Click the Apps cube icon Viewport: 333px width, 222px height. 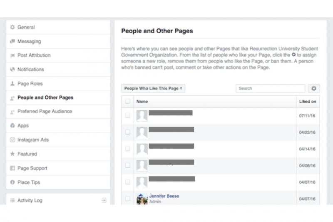click(12, 125)
